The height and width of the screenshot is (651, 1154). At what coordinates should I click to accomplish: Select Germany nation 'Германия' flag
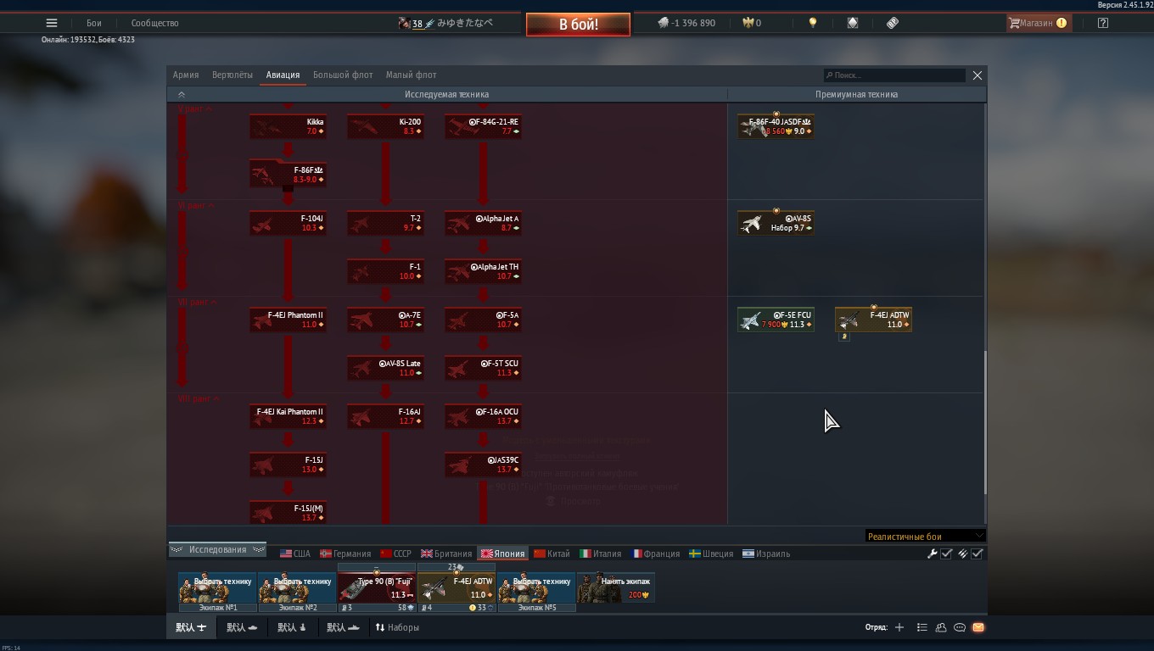click(x=345, y=554)
